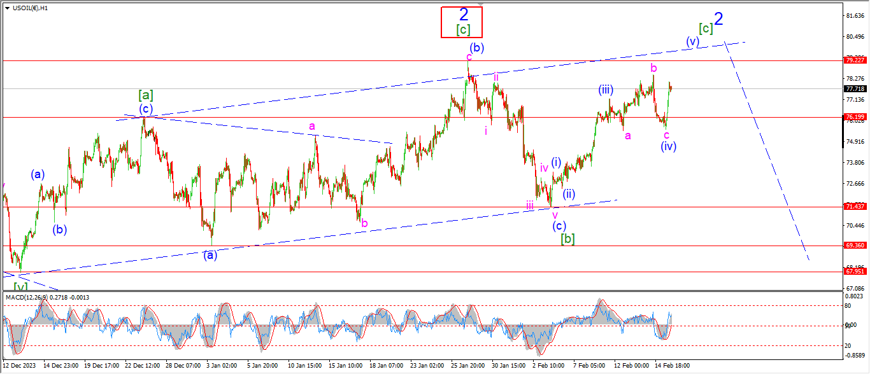The width and height of the screenshot is (870, 374).
Task: Click the 12 Dec 2023 date label
Action: pos(19,366)
